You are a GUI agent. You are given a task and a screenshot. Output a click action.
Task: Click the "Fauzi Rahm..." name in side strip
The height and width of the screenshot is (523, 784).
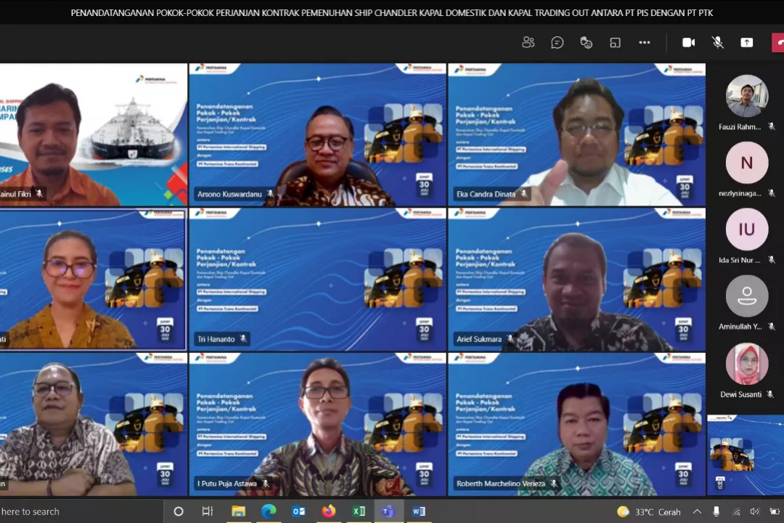(740, 126)
